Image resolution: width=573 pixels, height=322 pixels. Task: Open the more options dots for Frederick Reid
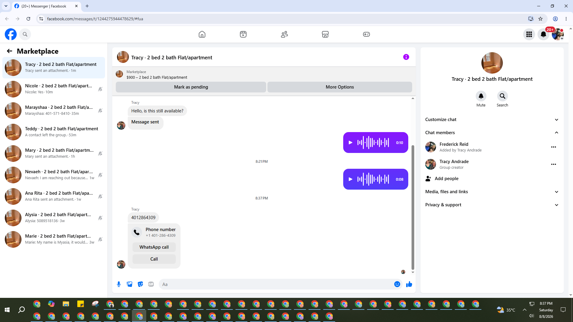(x=554, y=147)
